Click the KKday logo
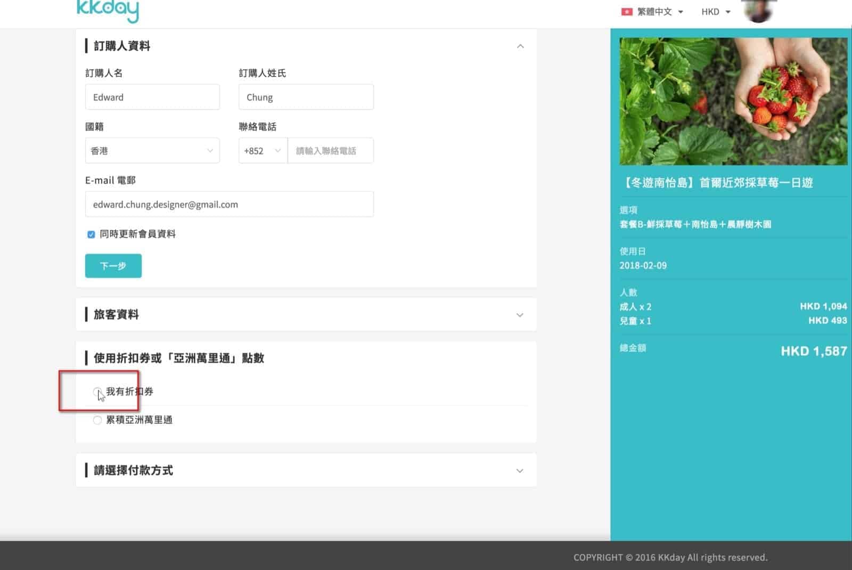 108,10
